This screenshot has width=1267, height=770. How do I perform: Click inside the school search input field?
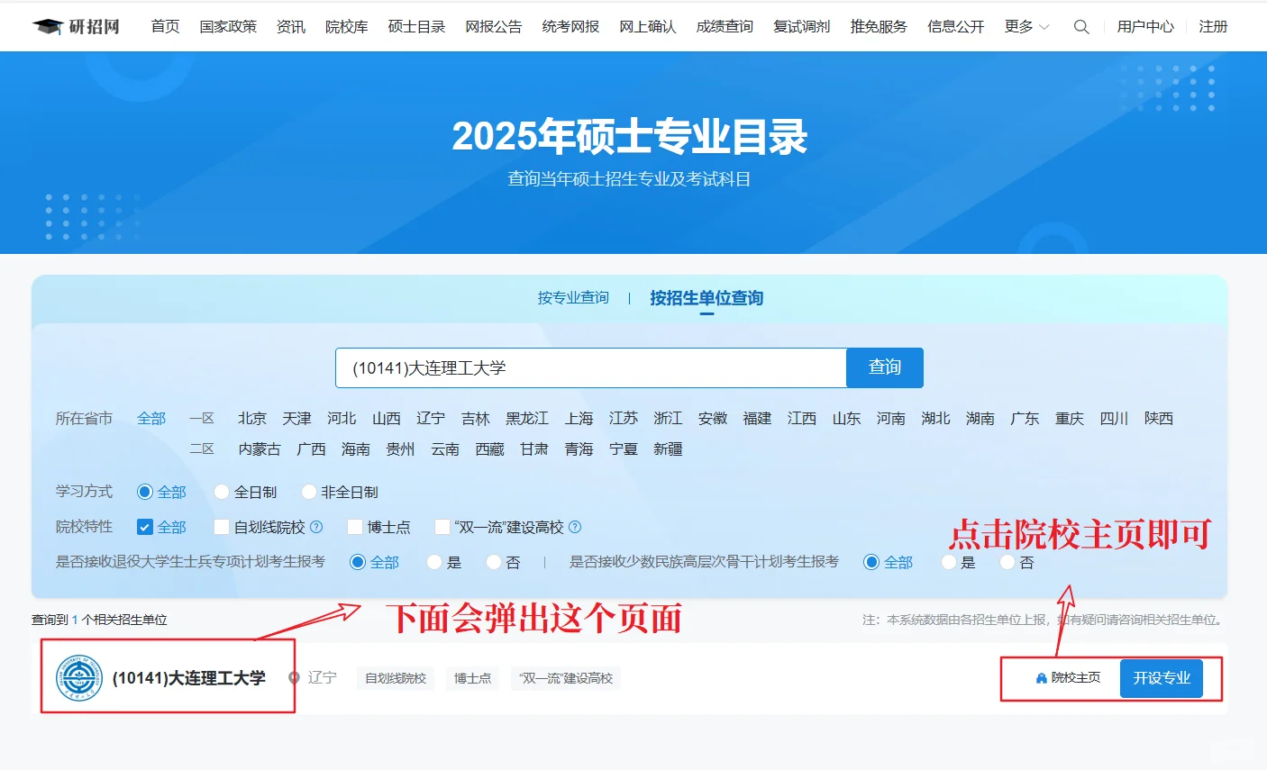point(586,367)
